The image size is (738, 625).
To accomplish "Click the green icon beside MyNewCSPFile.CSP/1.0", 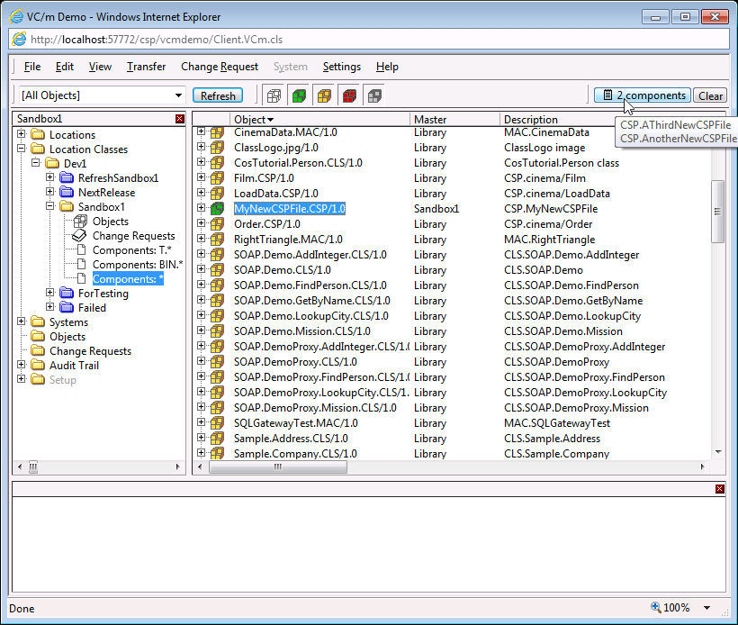I will click(x=217, y=209).
